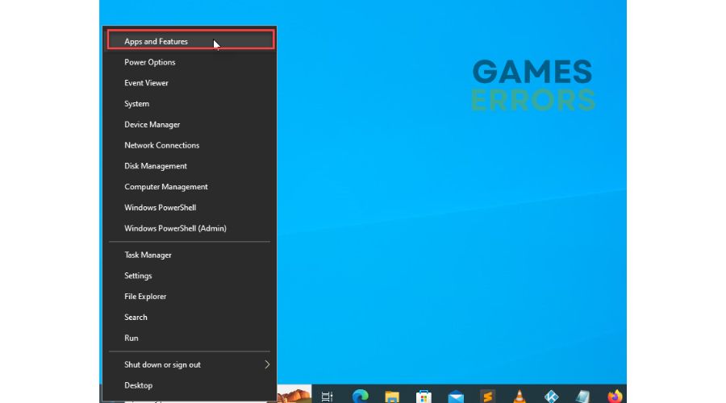Launch Device Manager
Viewport: 726px width, 403px height.
[x=190, y=124]
